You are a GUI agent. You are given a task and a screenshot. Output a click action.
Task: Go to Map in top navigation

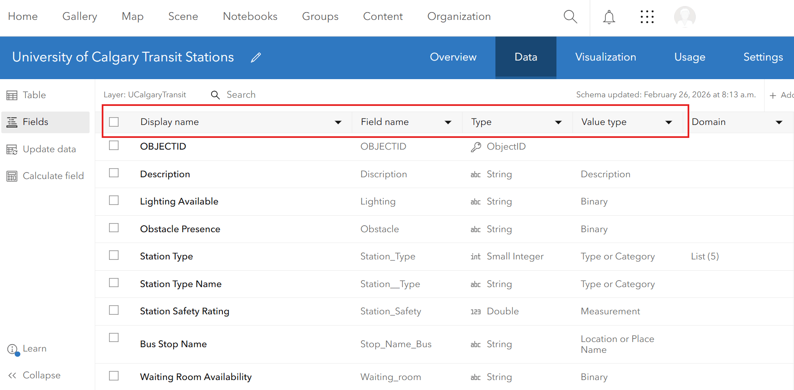pyautogui.click(x=132, y=16)
